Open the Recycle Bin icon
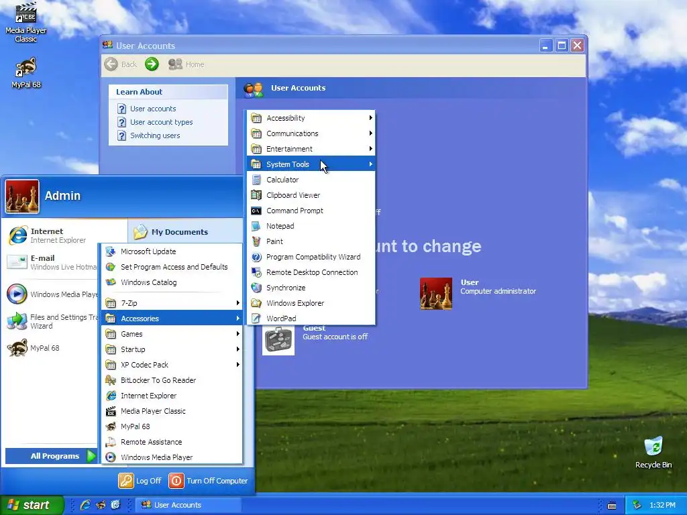The height and width of the screenshot is (515, 687). [653, 453]
